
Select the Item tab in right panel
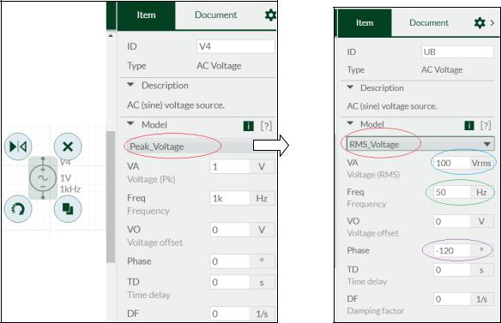click(365, 22)
